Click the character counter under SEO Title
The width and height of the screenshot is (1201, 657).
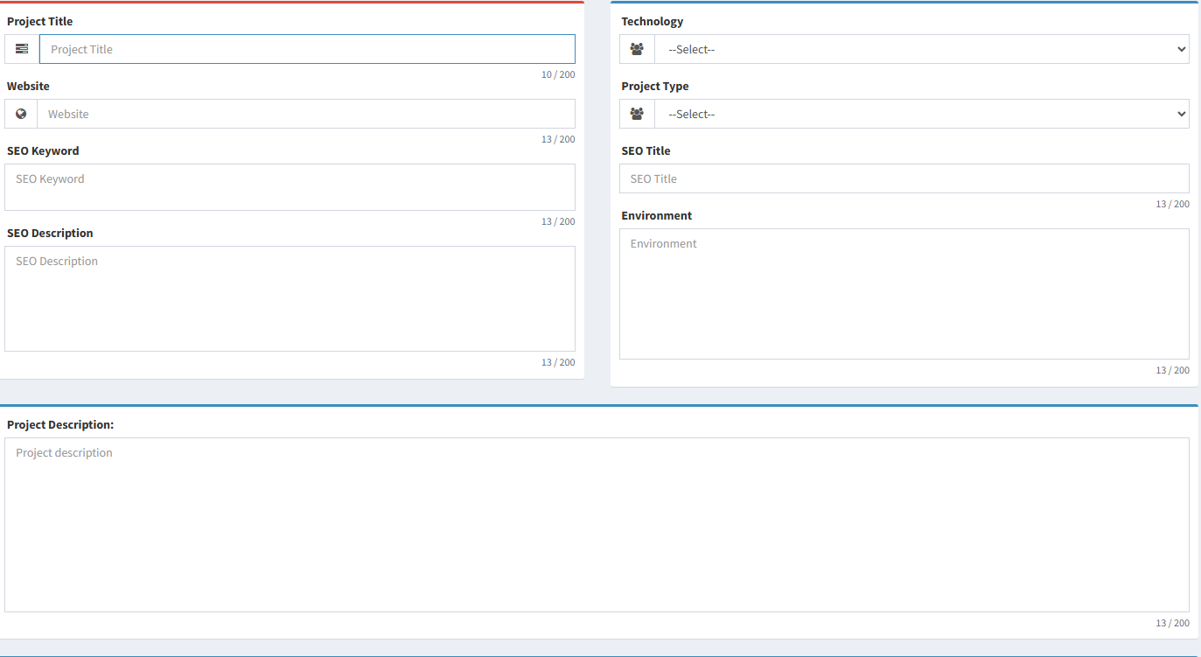pos(1171,204)
